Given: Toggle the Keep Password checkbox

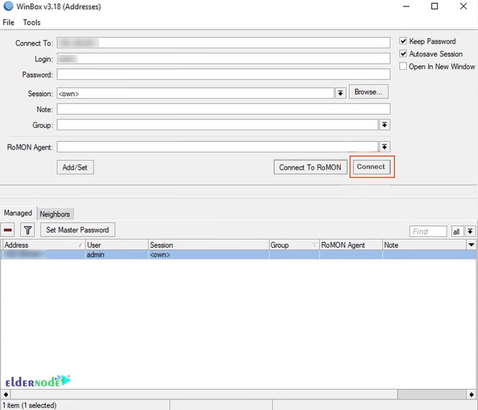Looking at the screenshot, I should (x=403, y=41).
